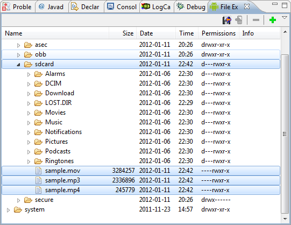
Task: Click the DCIM folder icon
Action: (x=38, y=83)
